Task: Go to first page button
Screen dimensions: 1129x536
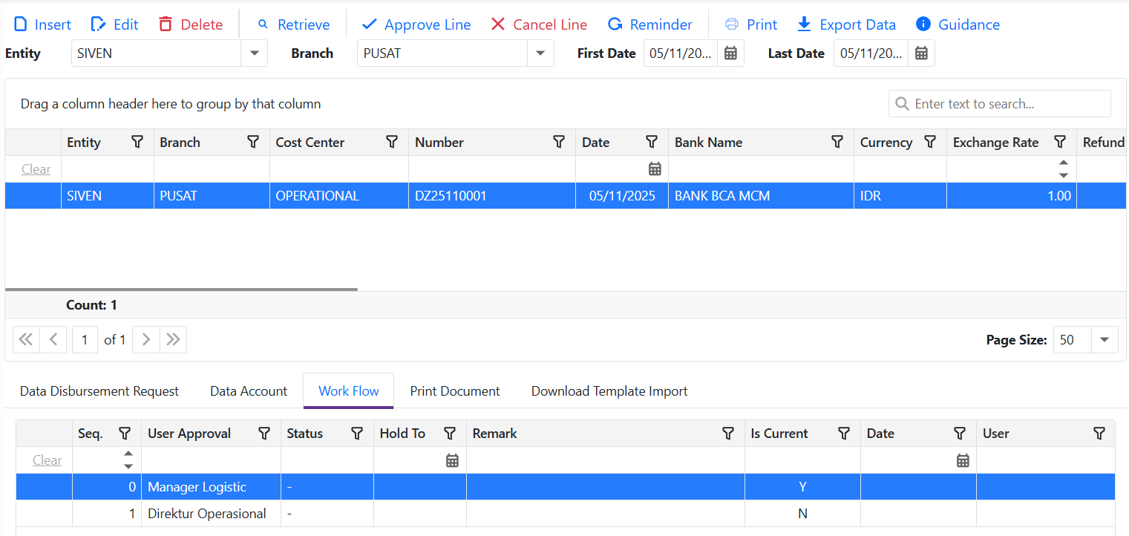Action: pyautogui.click(x=26, y=339)
